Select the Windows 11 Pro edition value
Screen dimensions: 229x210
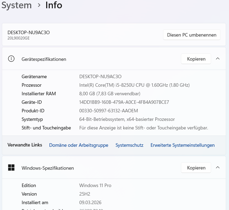(x=95, y=185)
